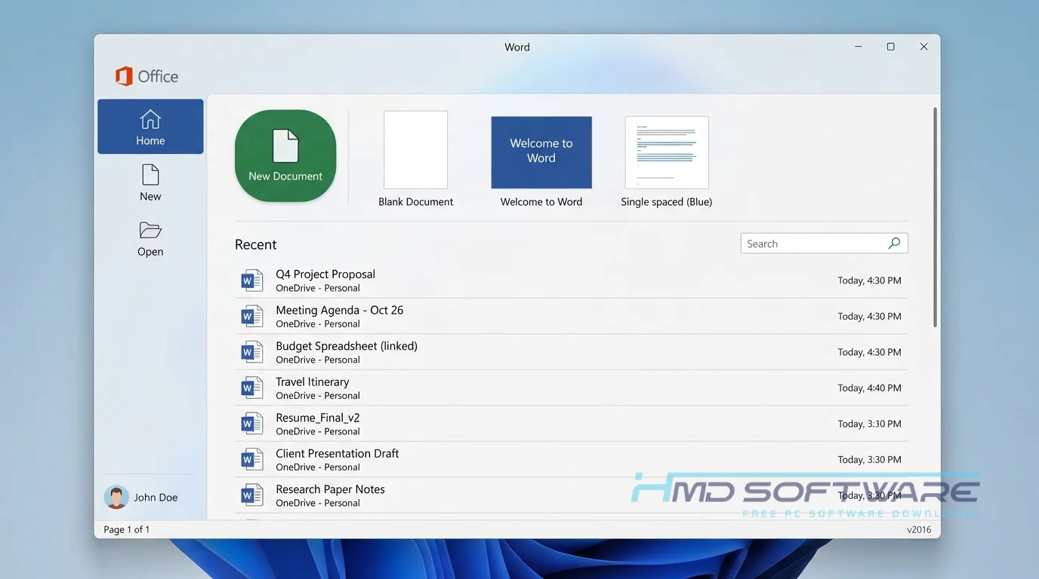Viewport: 1039px width, 579px height.
Task: Go to the Open tab in sidebar
Action: (x=150, y=239)
